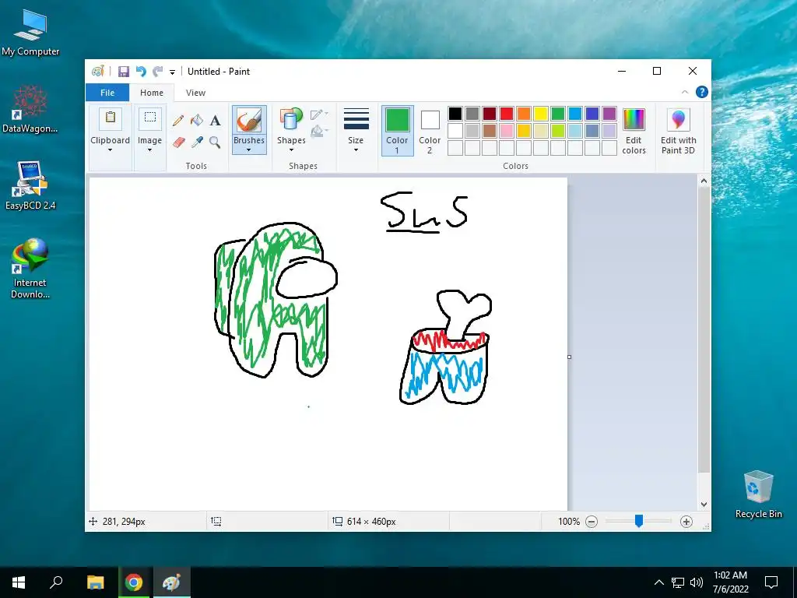Click the zoom out minus button

pos(592,522)
